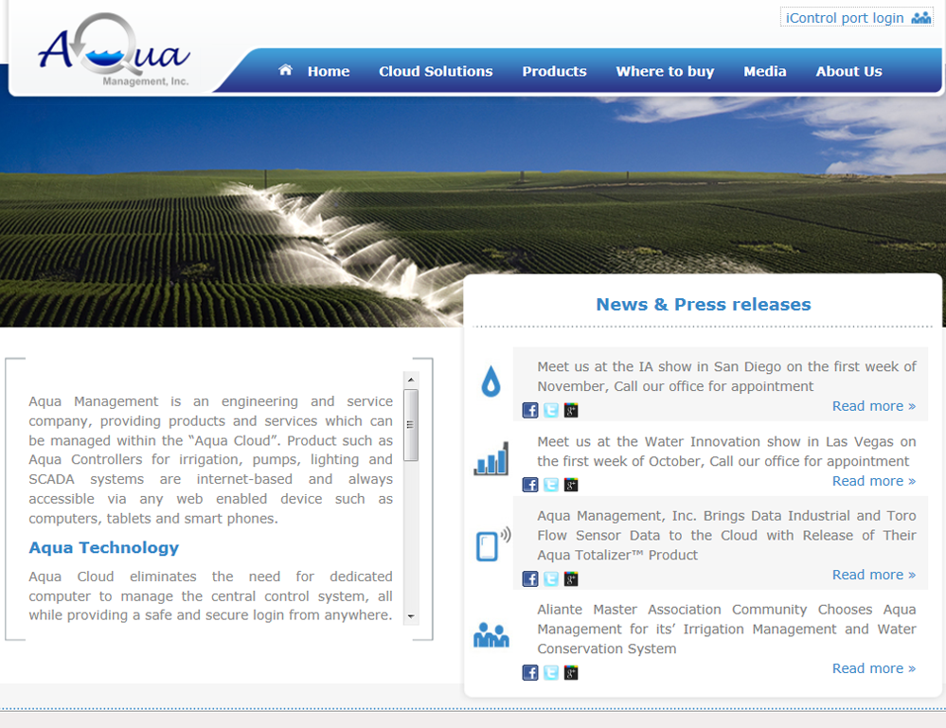This screenshot has height=728, width=946.
Task: Click the scroll down arrow in text box
Action: point(411,616)
